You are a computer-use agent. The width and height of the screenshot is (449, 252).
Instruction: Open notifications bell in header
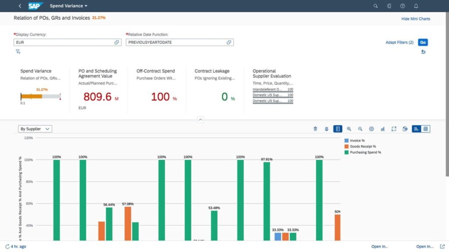(416, 6)
